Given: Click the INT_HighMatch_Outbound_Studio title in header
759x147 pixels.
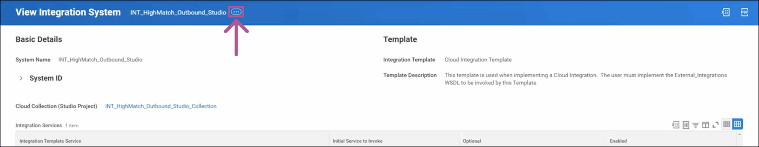Looking at the screenshot, I should pos(178,12).
